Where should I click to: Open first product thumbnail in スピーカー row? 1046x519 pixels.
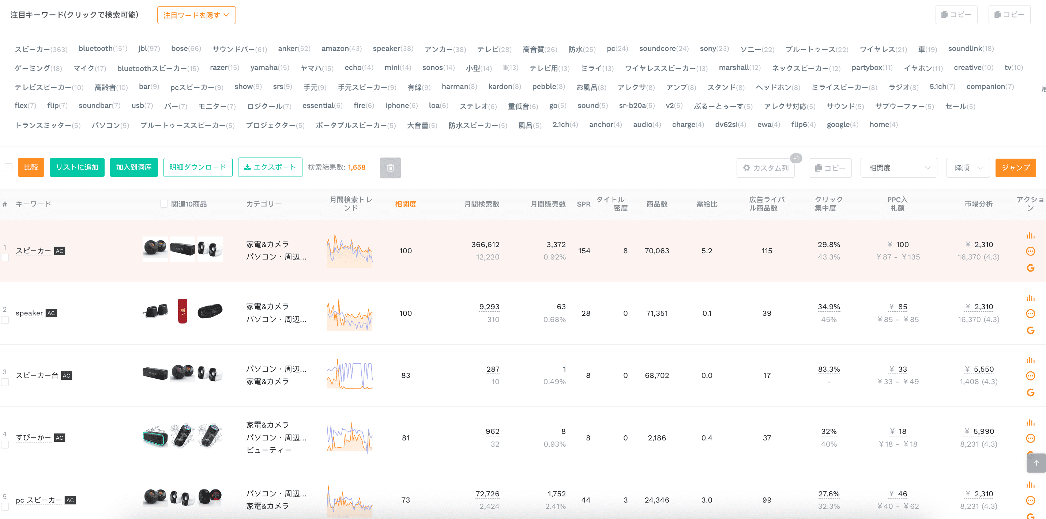pos(155,248)
